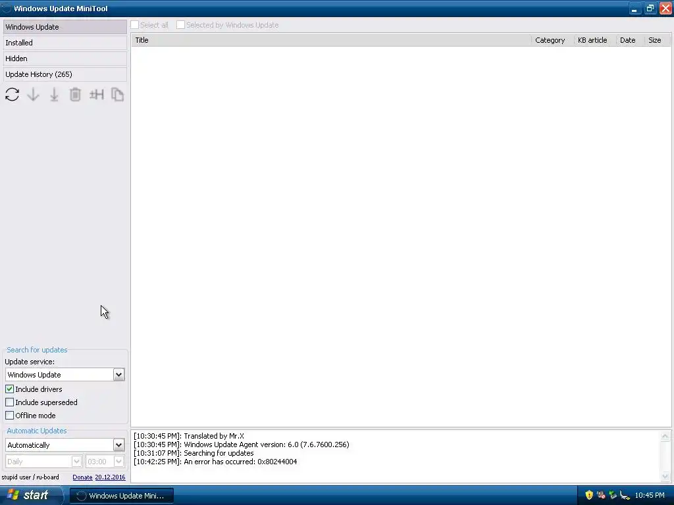The width and height of the screenshot is (674, 505).
Task: Click the error 0x80244004 log line
Action: 215,462
